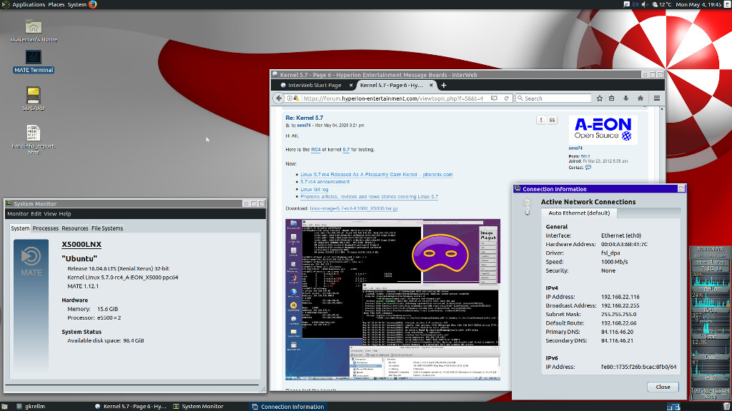Click the A-EON Open Source avatar

pyautogui.click(x=603, y=130)
